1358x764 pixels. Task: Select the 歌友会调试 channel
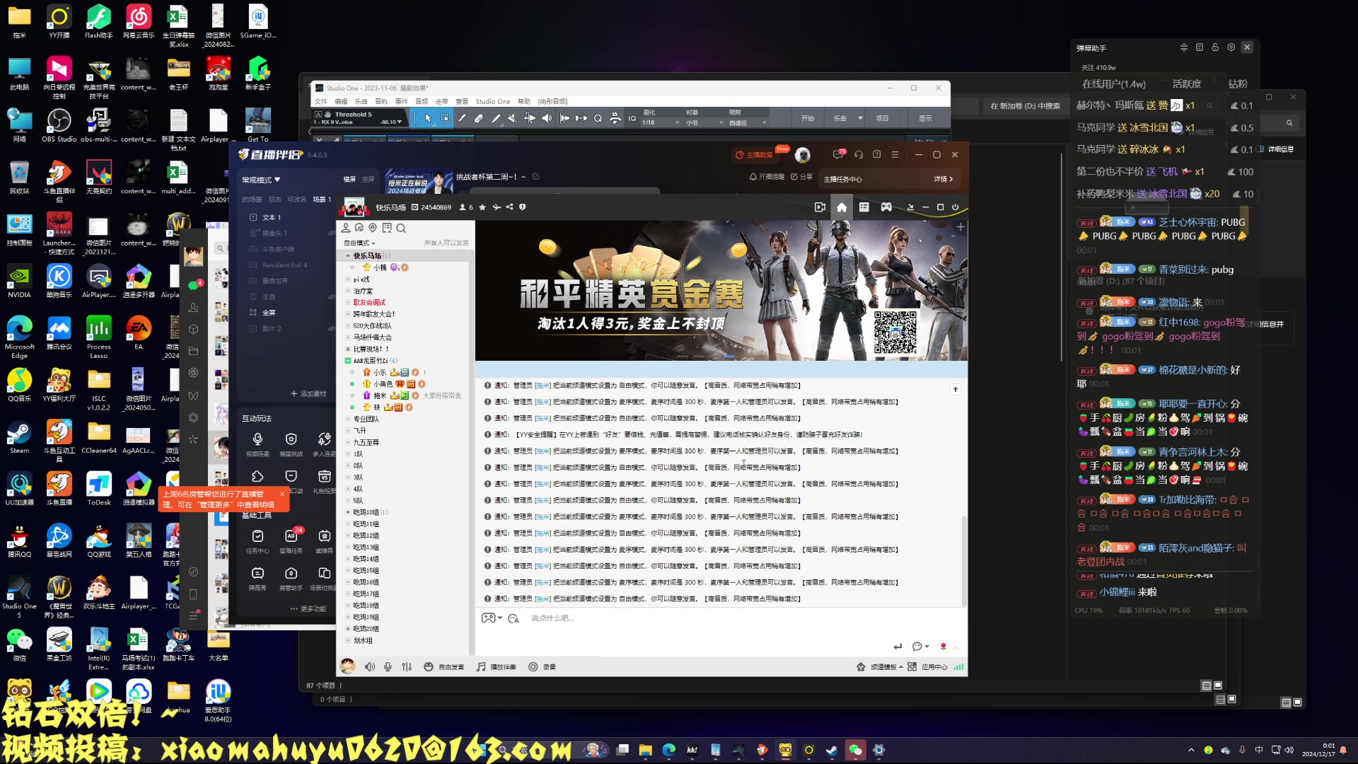coord(369,302)
